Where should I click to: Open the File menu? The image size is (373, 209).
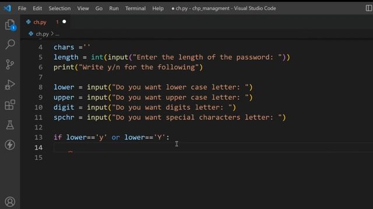pyautogui.click(x=22, y=9)
